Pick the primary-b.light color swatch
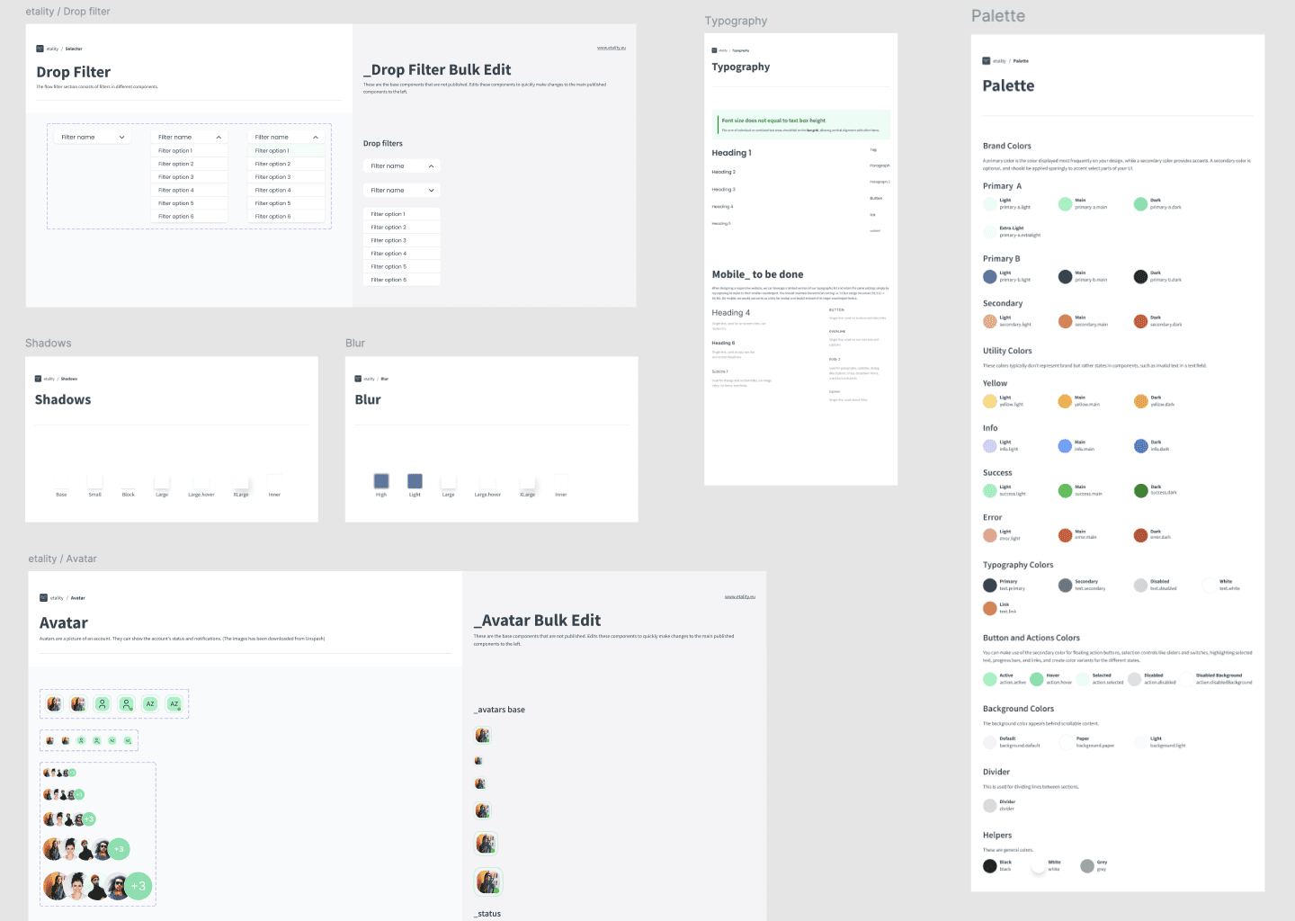This screenshot has width=1295, height=921. tap(990, 276)
